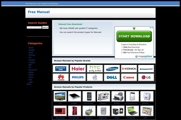This screenshot has height=120, width=181.
Task: Open the Refrigerator product image
Action: pos(75,111)
